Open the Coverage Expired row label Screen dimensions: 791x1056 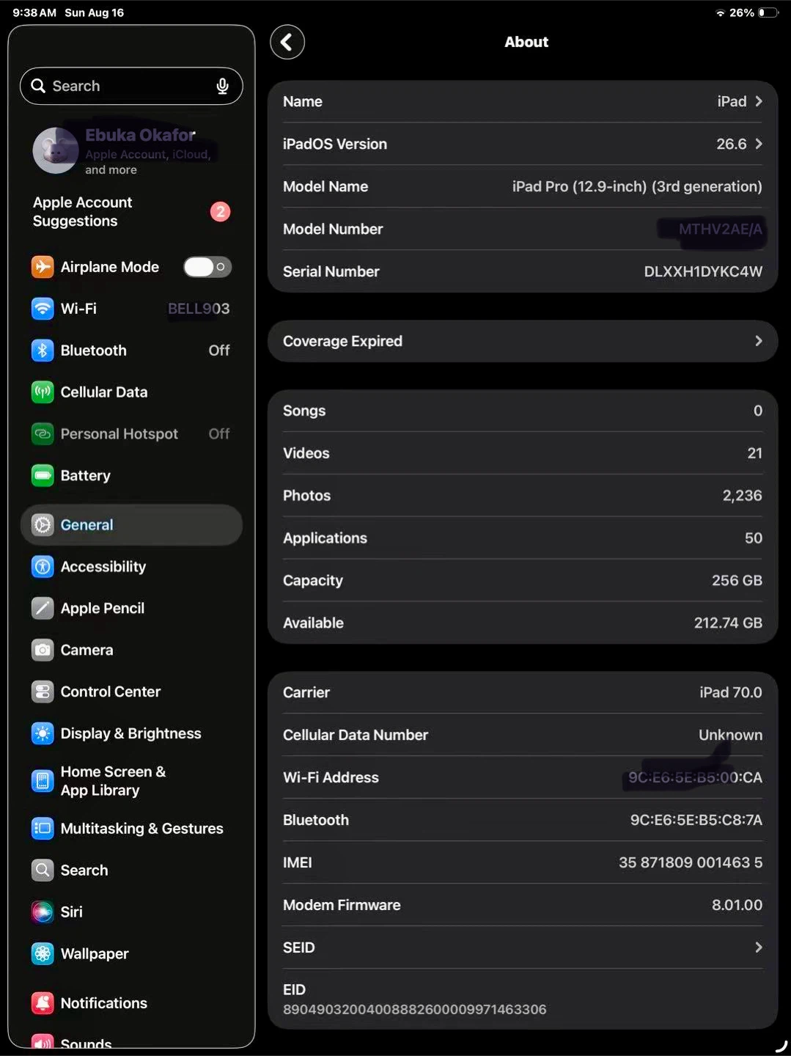tap(342, 341)
